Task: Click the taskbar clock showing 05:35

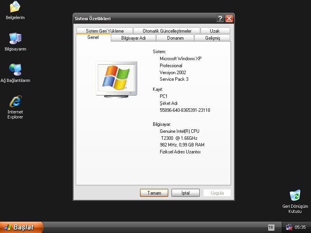Action: pos(300,227)
